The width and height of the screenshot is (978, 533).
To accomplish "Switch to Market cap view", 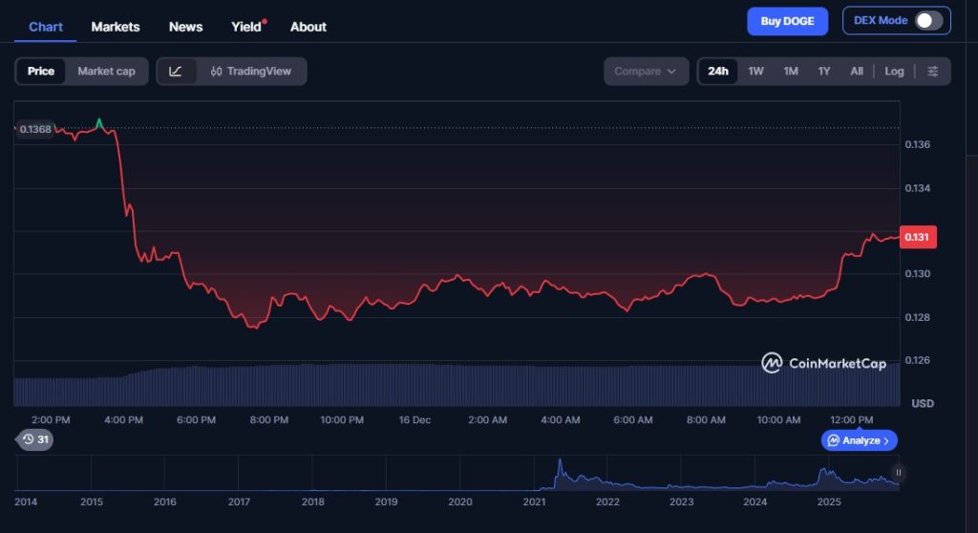I will click(x=106, y=72).
